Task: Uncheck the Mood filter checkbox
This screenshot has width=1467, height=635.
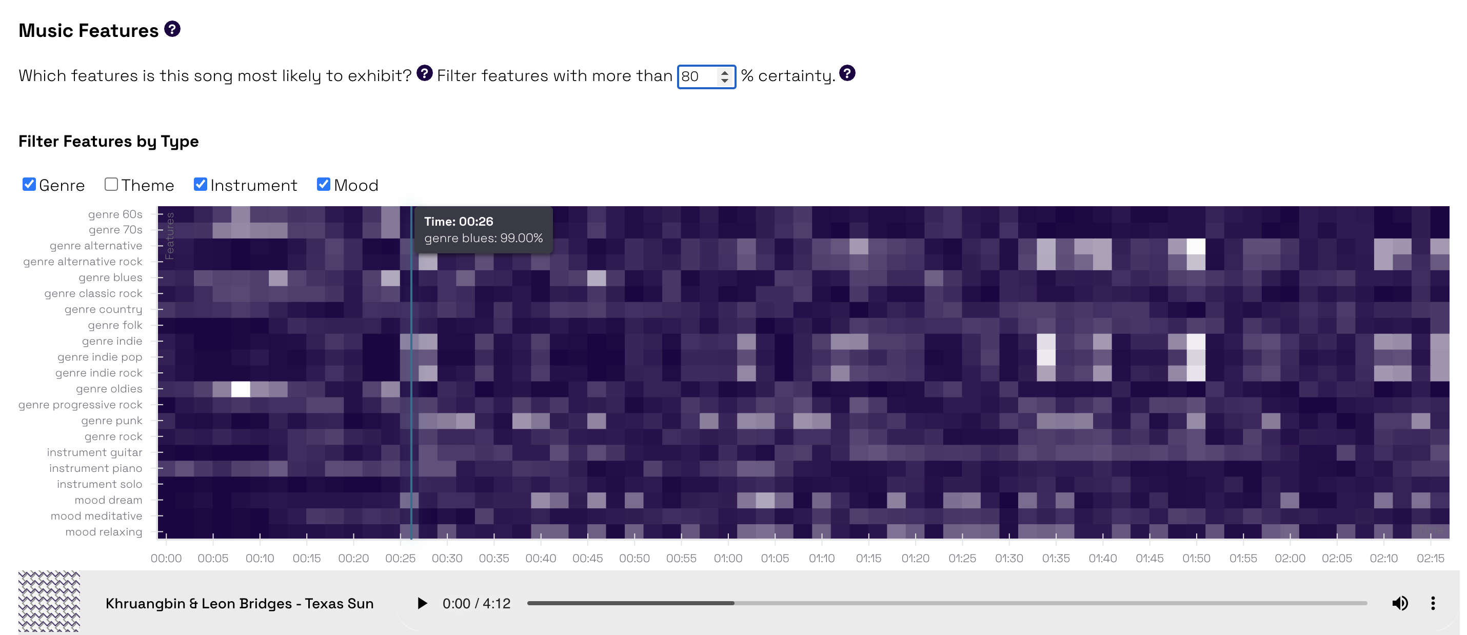Action: (x=324, y=184)
